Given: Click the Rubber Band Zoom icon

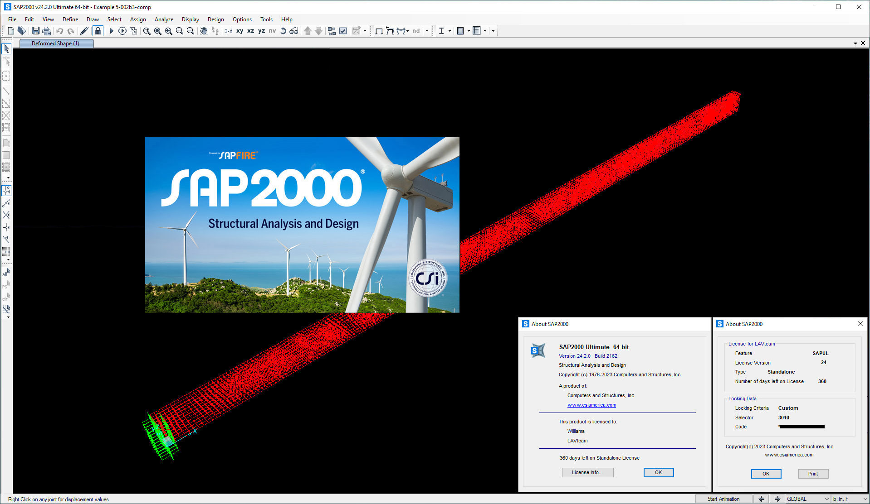Looking at the screenshot, I should 147,31.
